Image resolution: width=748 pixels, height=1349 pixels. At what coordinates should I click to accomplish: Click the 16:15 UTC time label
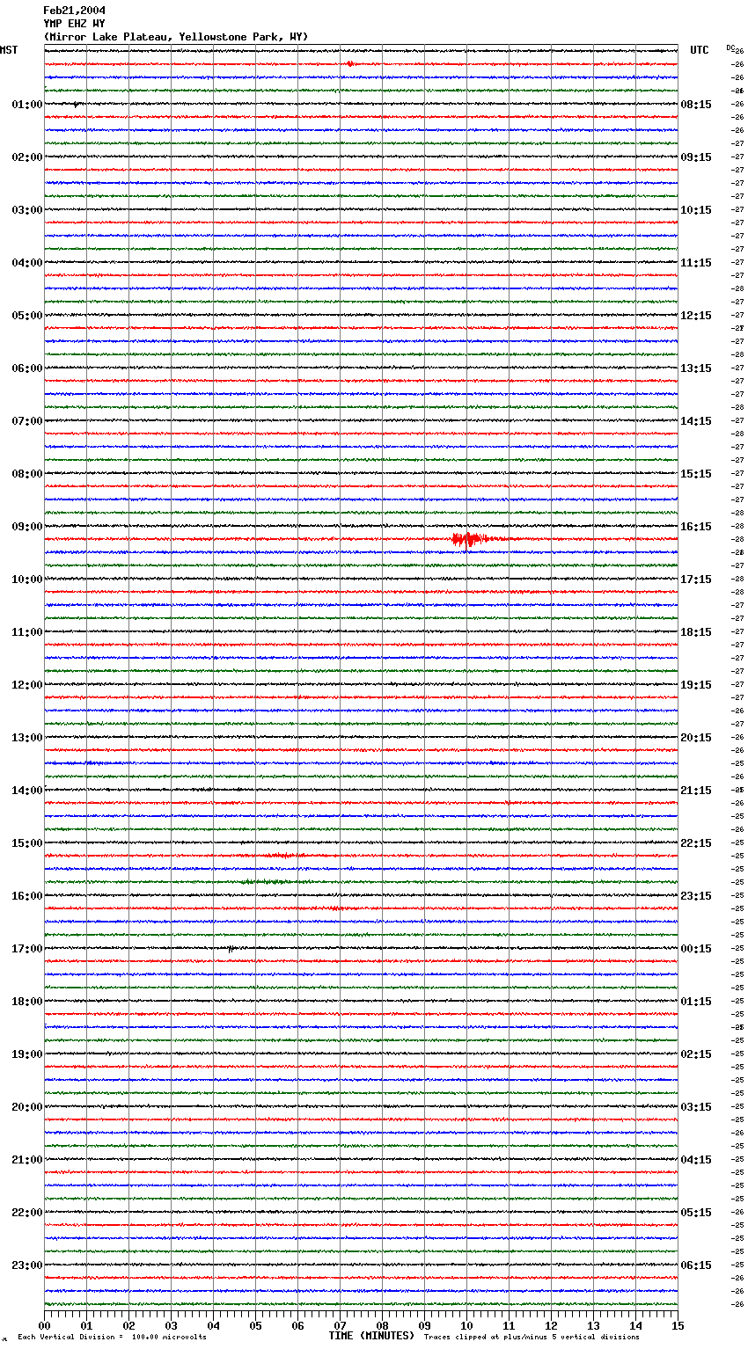coord(696,527)
